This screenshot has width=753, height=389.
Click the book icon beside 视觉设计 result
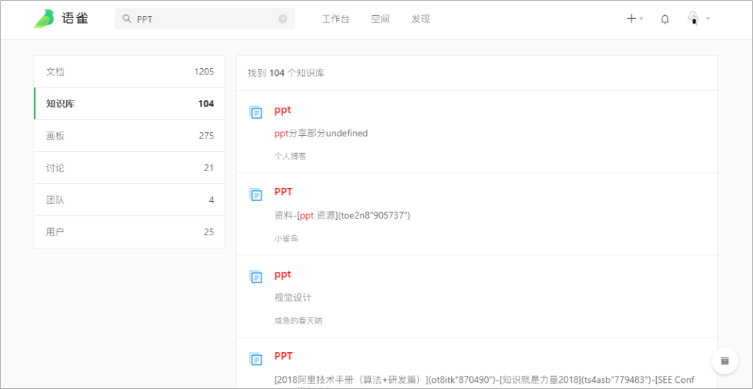[x=256, y=277]
